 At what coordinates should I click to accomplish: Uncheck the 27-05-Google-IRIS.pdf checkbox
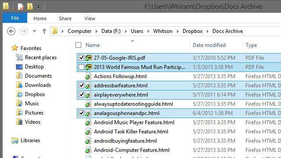click(81, 57)
